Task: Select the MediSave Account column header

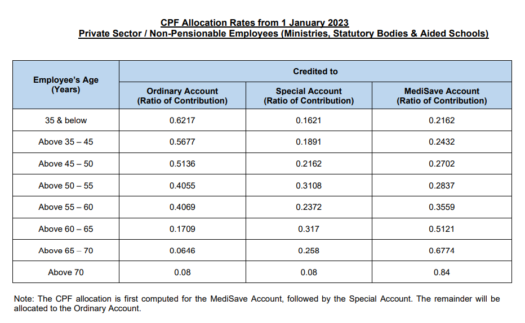Action: [x=442, y=96]
